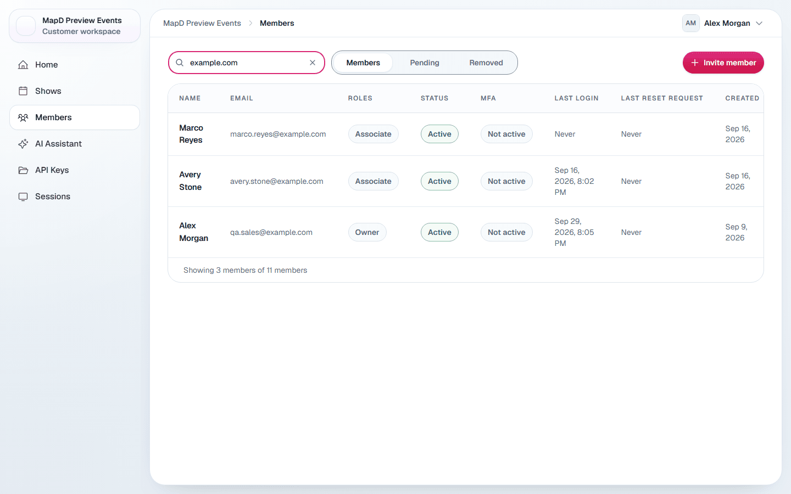
Task: Open the Marco Reyes member row
Action: tap(466, 134)
